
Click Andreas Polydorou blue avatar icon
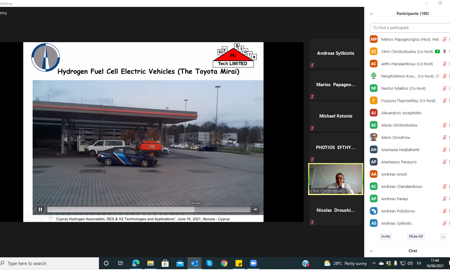point(374,211)
